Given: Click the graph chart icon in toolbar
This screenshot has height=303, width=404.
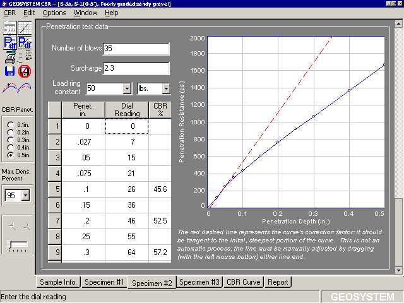Looking at the screenshot, I should 25,28.
